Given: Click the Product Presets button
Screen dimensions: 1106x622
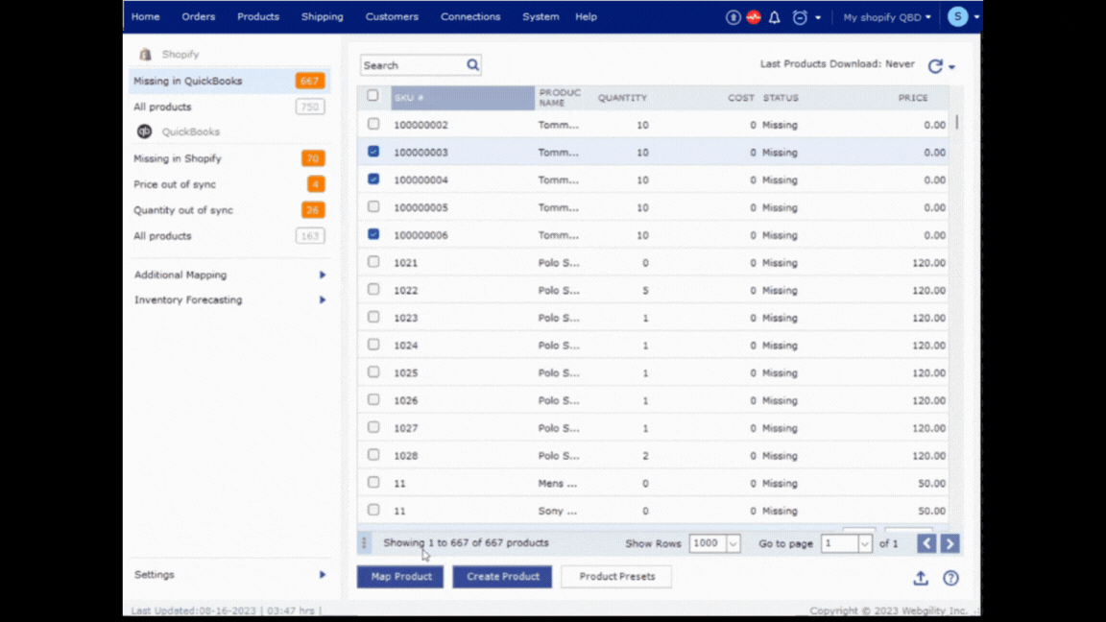Looking at the screenshot, I should pyautogui.click(x=616, y=577).
